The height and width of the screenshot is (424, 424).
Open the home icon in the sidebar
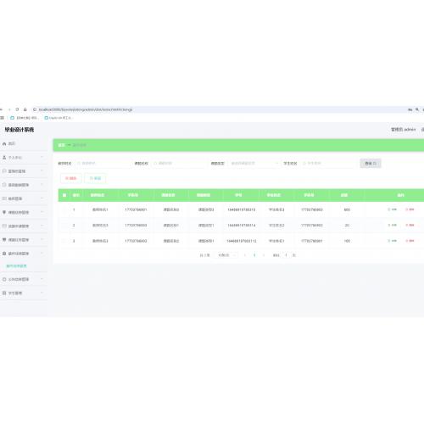pos(4,144)
